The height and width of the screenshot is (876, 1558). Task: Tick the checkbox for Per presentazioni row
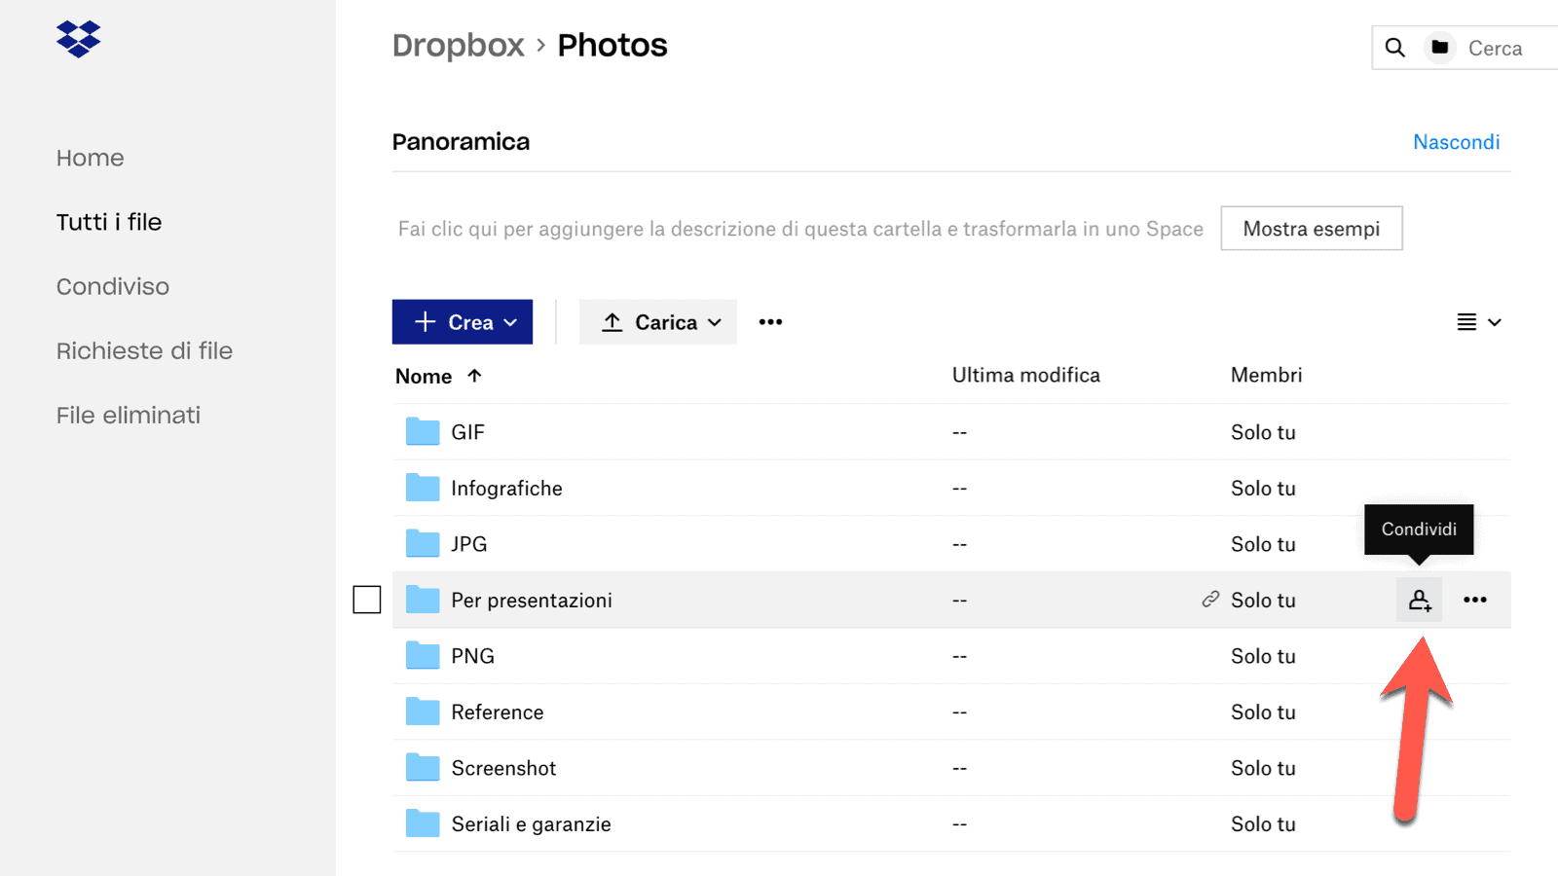[x=367, y=600]
